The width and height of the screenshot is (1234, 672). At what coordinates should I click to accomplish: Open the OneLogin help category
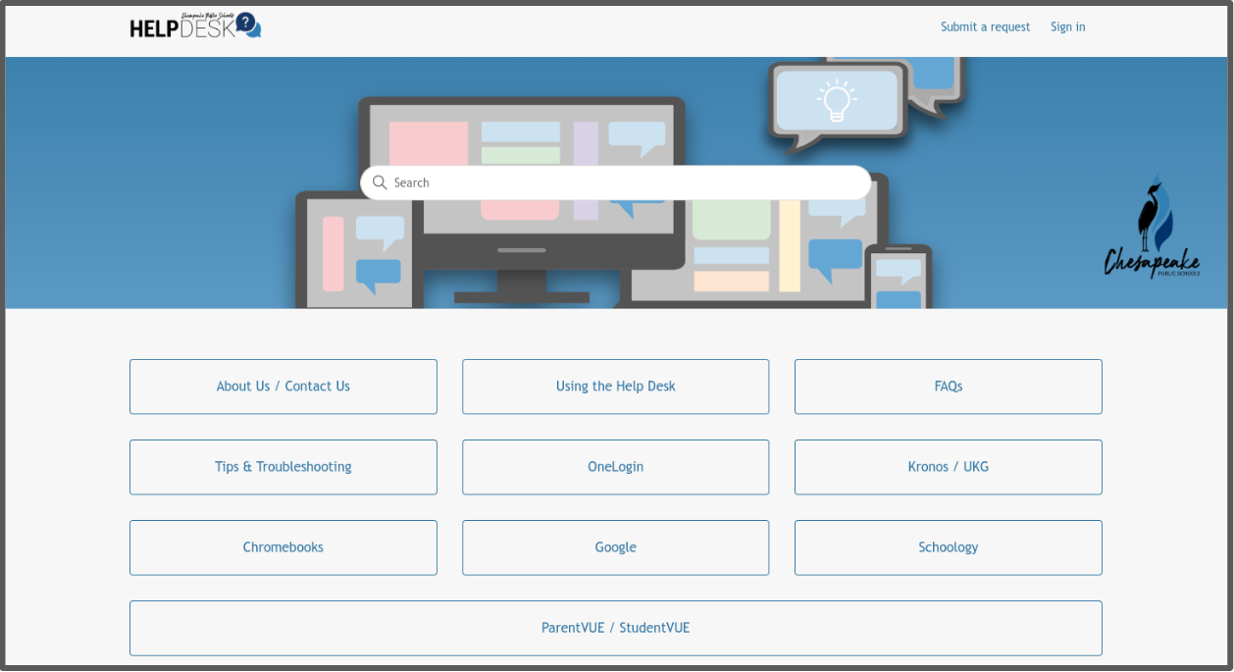click(615, 467)
